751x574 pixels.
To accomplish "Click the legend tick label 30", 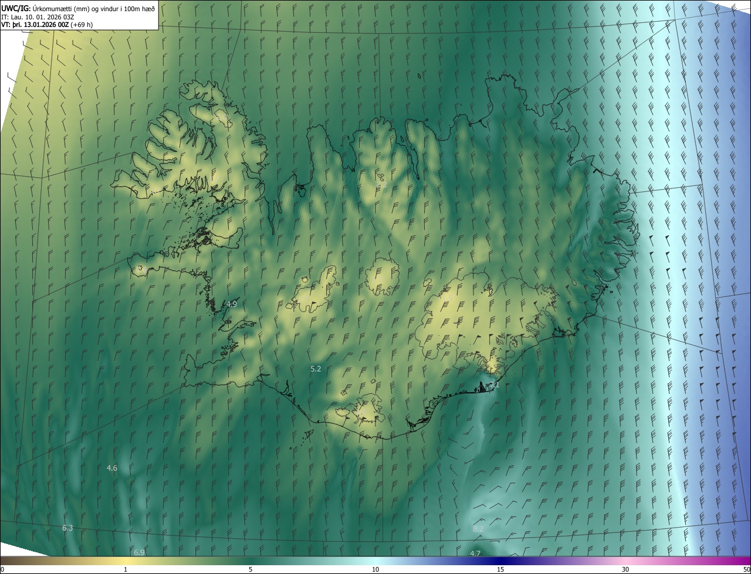I will click(x=625, y=569).
